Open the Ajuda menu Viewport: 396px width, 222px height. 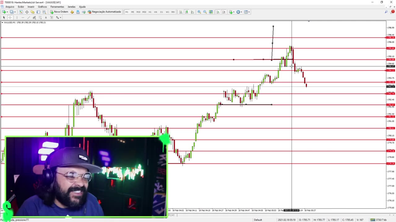[82, 7]
